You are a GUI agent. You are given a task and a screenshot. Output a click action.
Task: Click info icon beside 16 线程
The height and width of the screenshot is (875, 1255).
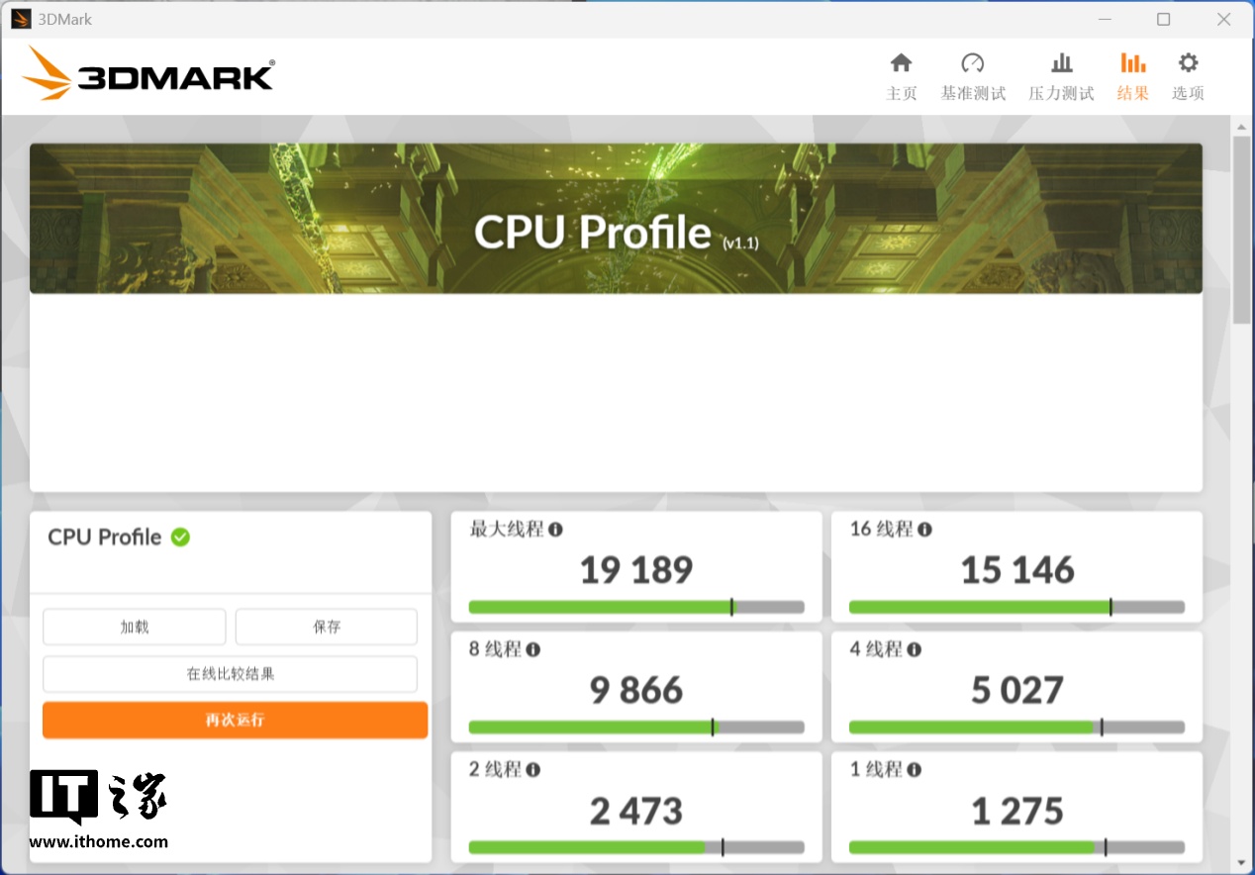tap(924, 530)
